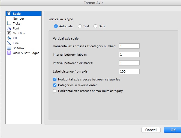Choose the Date axis type radio button
This screenshot has width=181, height=138.
(95, 26)
